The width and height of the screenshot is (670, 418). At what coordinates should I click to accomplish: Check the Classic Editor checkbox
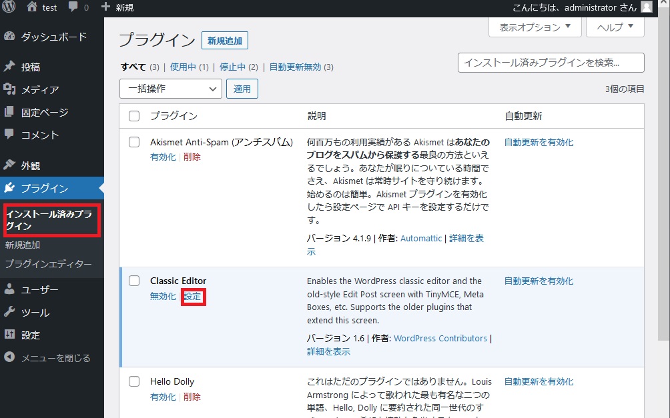(134, 281)
